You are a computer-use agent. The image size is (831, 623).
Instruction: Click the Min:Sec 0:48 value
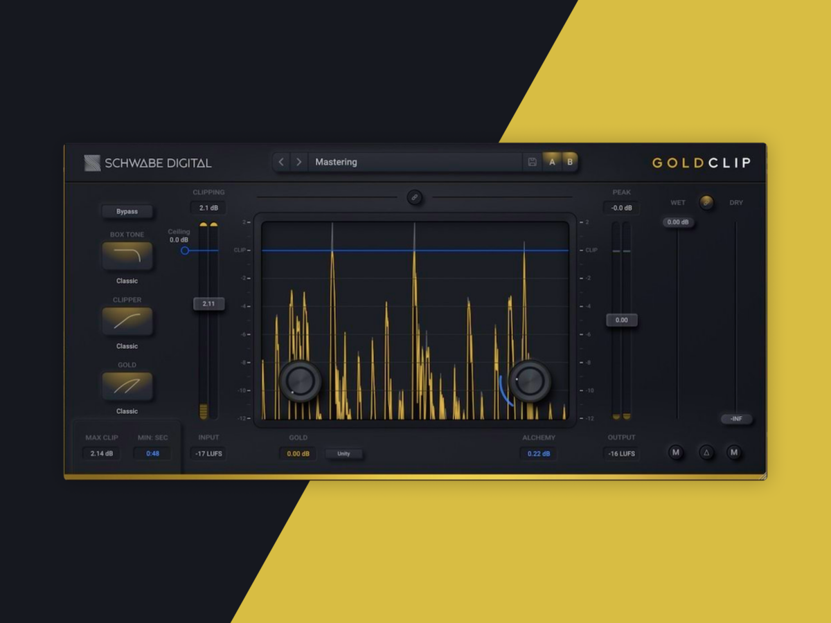(x=152, y=454)
